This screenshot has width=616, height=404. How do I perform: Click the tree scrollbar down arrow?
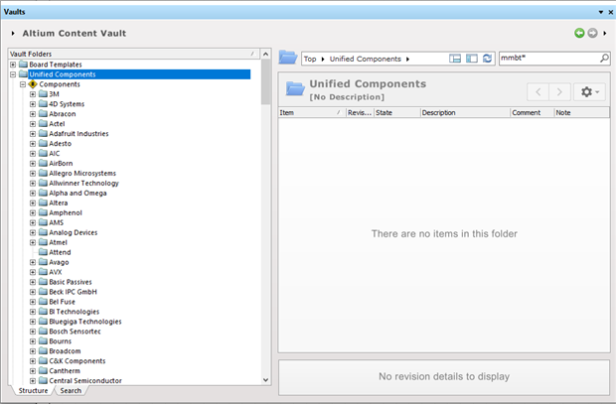(x=266, y=380)
